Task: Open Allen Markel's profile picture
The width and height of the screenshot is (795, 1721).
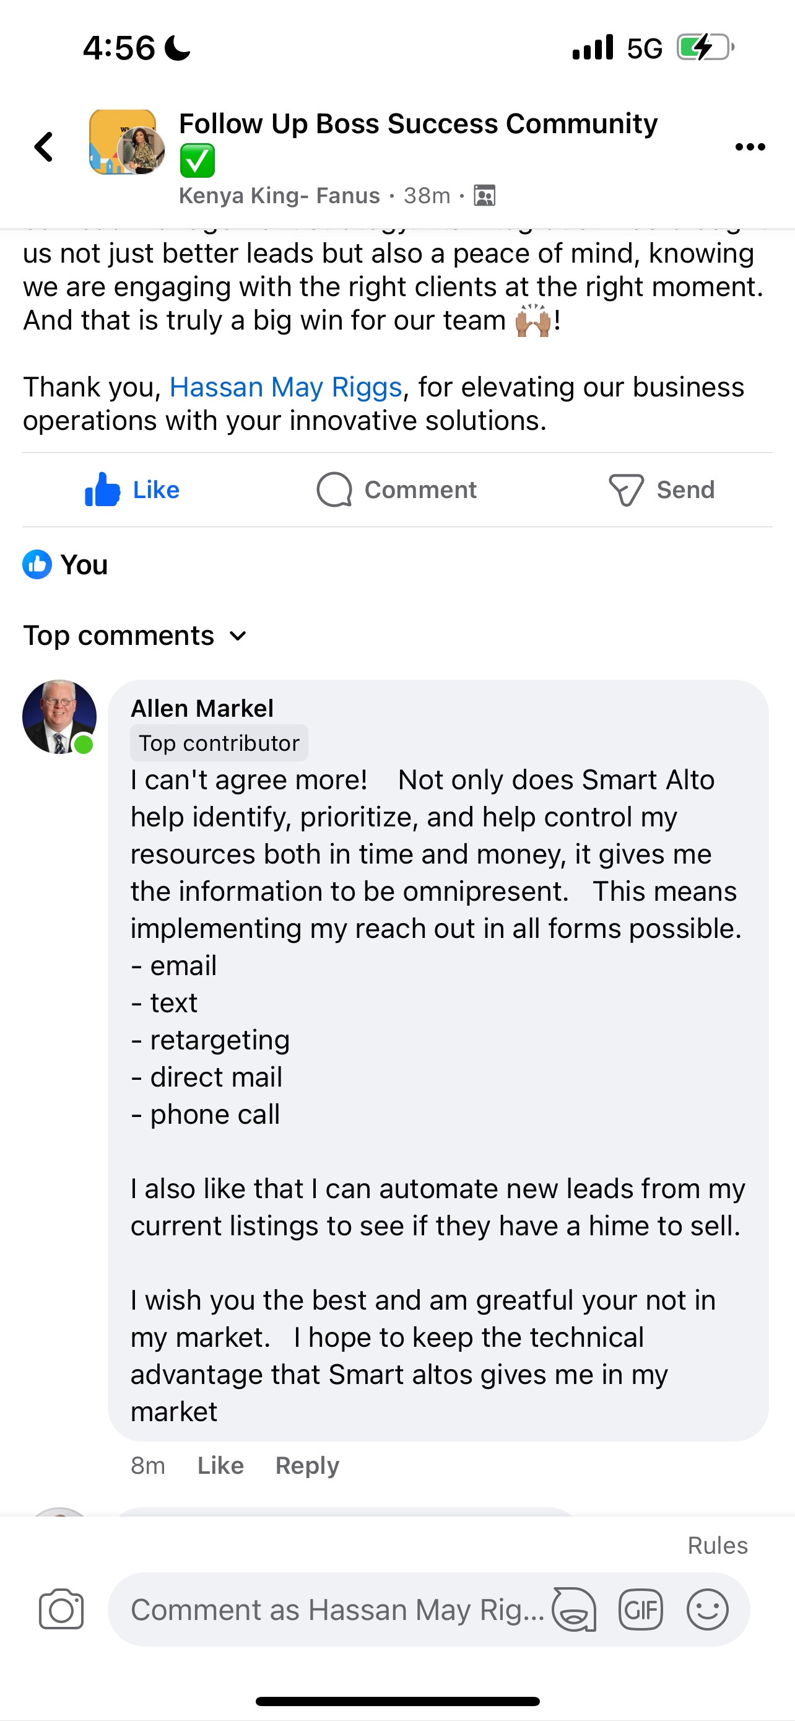Action: point(59,717)
